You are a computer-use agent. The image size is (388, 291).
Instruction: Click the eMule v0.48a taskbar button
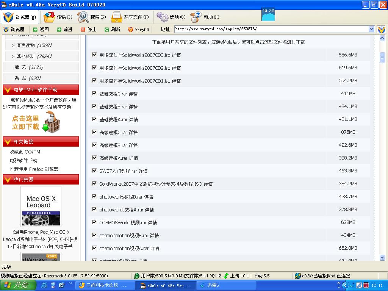click(x=165, y=285)
